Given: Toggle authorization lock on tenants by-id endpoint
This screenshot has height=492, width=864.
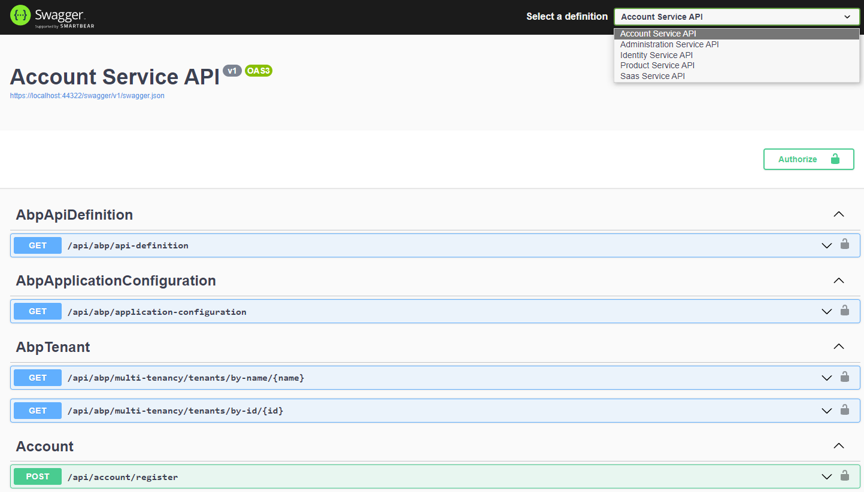Looking at the screenshot, I should (x=845, y=409).
